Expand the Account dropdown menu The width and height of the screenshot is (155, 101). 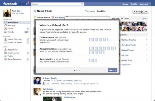click(x=145, y=4)
